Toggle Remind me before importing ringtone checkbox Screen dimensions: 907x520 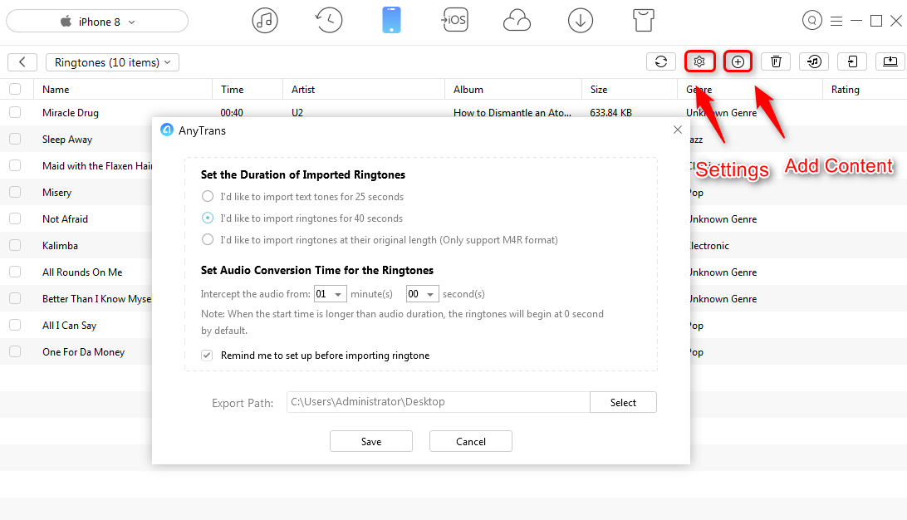(207, 356)
